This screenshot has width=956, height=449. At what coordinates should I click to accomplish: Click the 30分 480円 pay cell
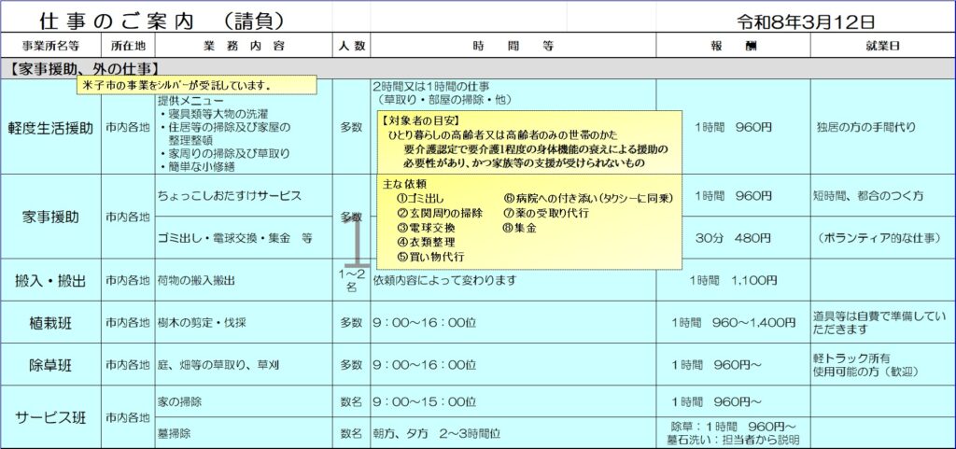(733, 237)
